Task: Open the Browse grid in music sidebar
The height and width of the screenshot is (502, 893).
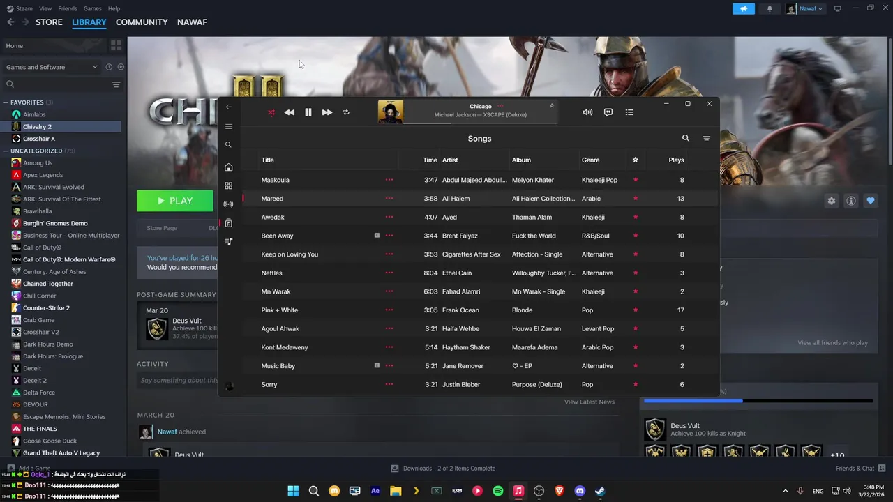Action: click(228, 185)
